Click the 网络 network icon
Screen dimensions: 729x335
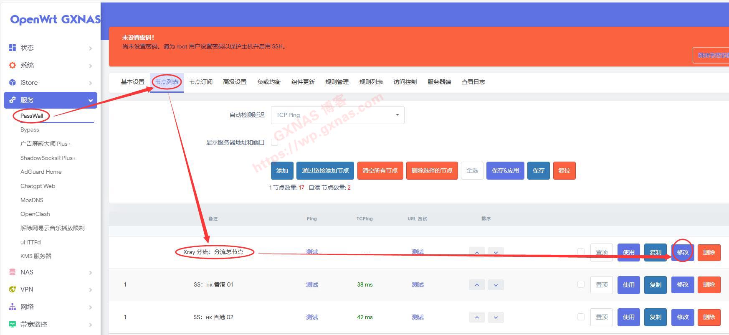coord(13,307)
